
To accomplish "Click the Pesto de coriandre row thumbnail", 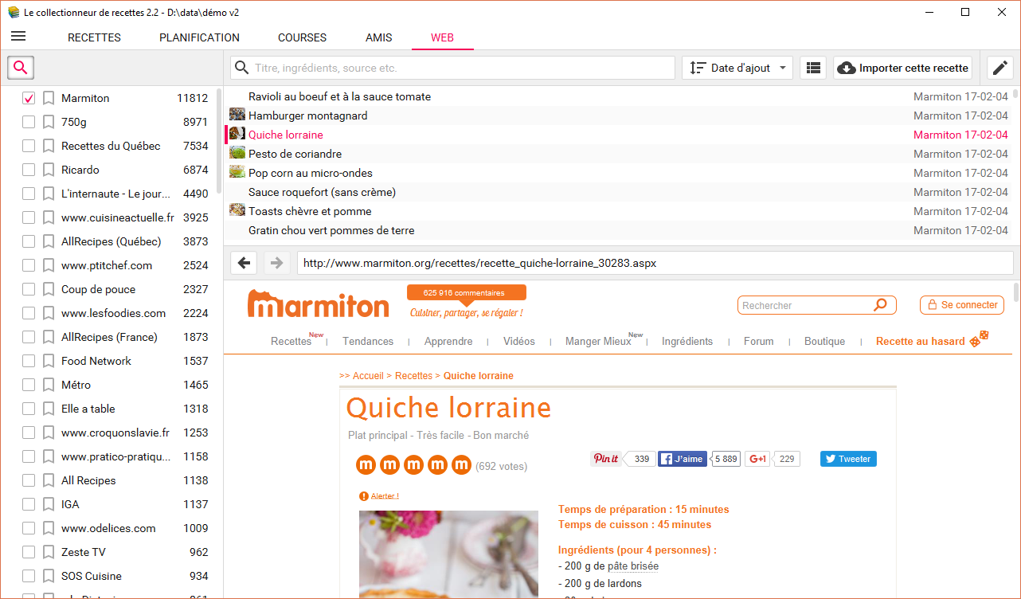I will coord(237,153).
